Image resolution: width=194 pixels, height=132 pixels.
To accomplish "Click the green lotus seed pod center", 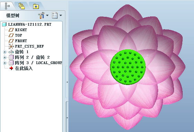I will click(x=128, y=67).
